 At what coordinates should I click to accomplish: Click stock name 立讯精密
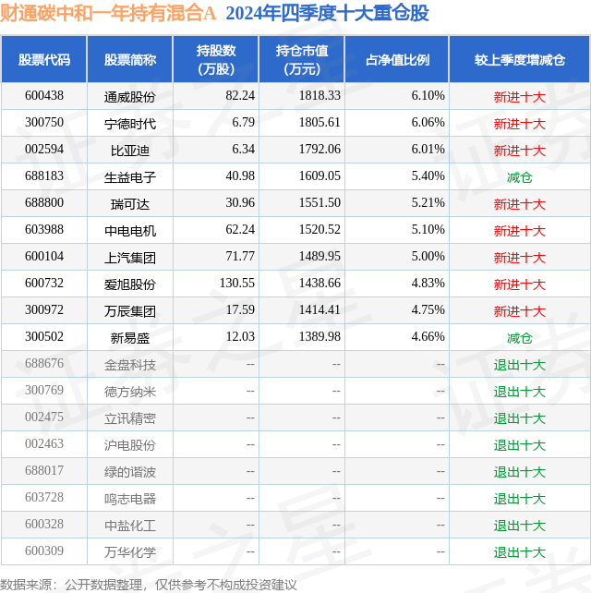point(130,419)
